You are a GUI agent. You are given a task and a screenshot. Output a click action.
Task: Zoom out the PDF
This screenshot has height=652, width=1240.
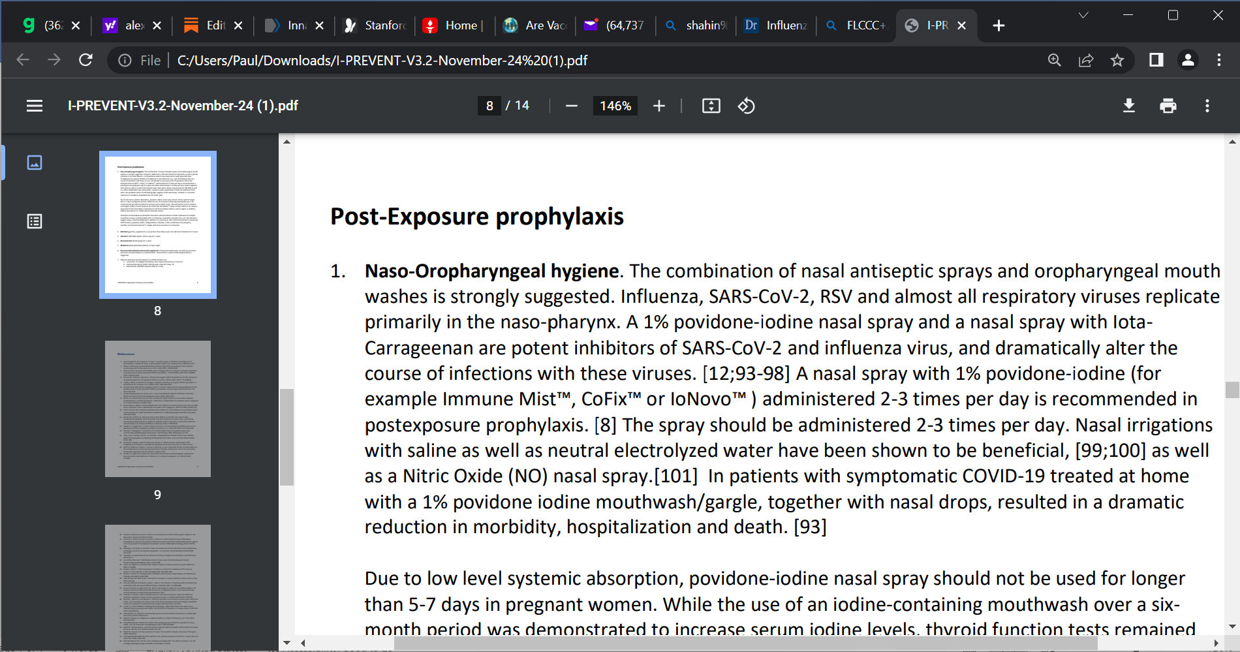[x=572, y=106]
